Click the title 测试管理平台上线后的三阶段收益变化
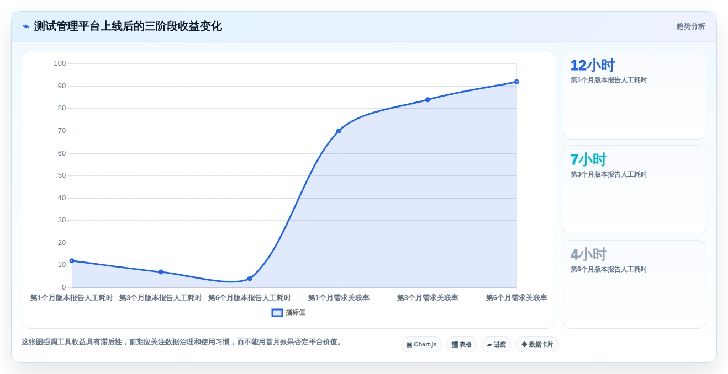This screenshot has width=728, height=374. coord(128,26)
